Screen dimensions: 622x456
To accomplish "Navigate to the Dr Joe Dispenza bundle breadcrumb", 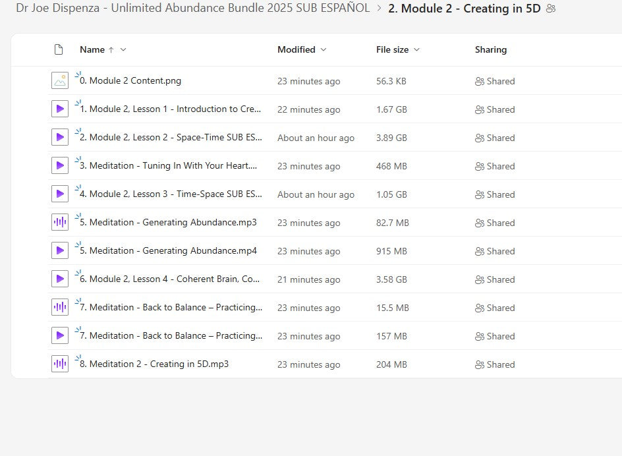I will pyautogui.click(x=191, y=8).
